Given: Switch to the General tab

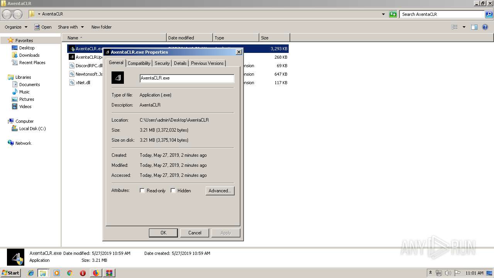Looking at the screenshot, I should (116, 63).
